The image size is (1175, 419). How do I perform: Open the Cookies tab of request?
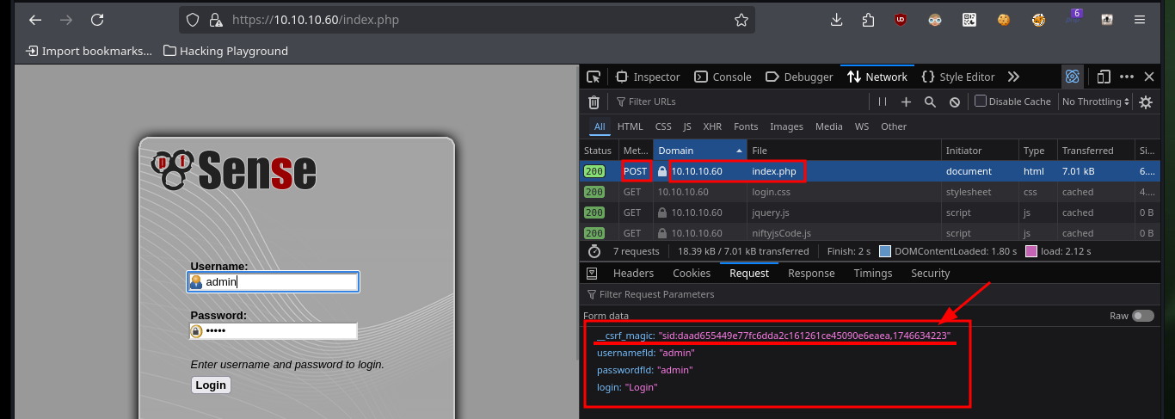[692, 274]
